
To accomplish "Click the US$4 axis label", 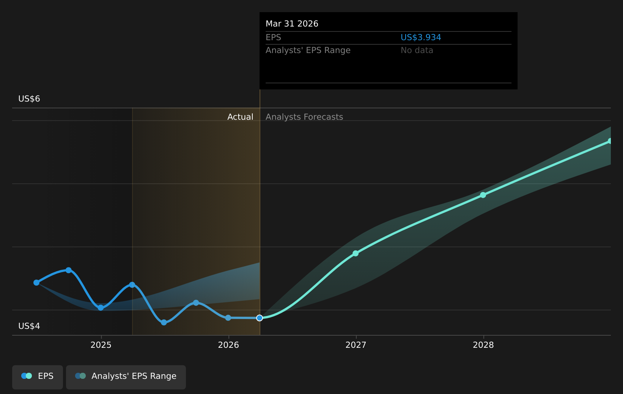I will point(29,326).
